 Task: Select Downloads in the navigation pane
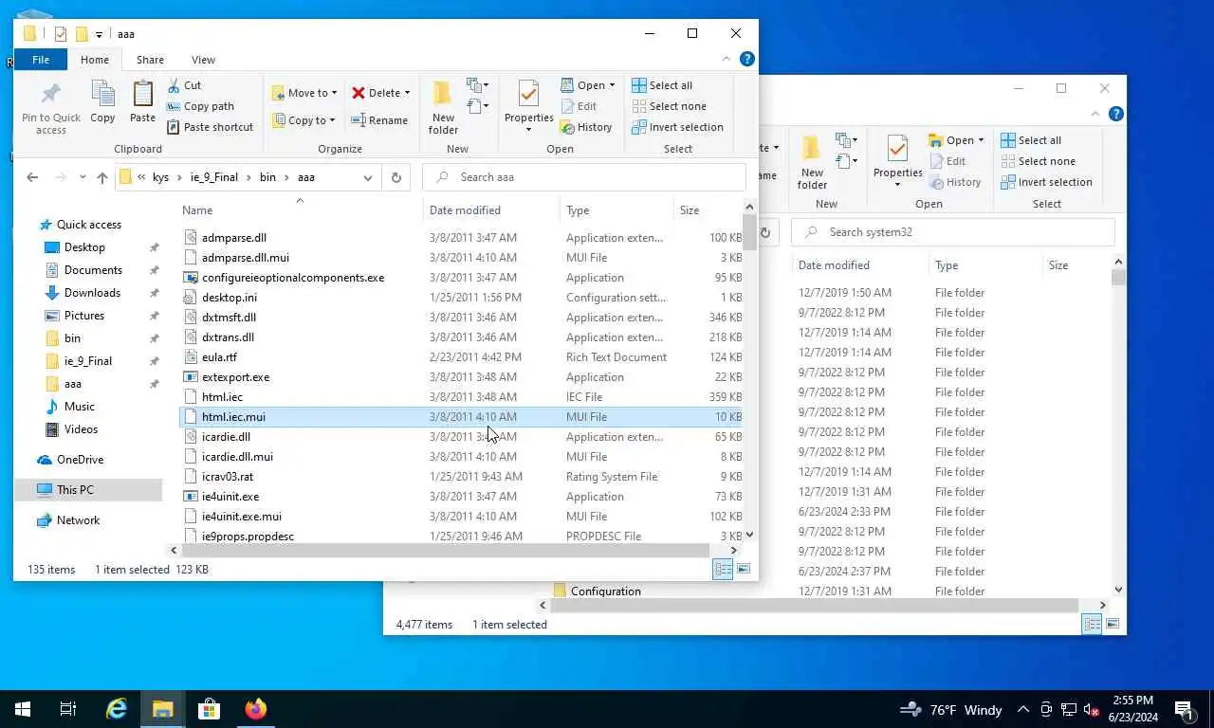tap(92, 293)
